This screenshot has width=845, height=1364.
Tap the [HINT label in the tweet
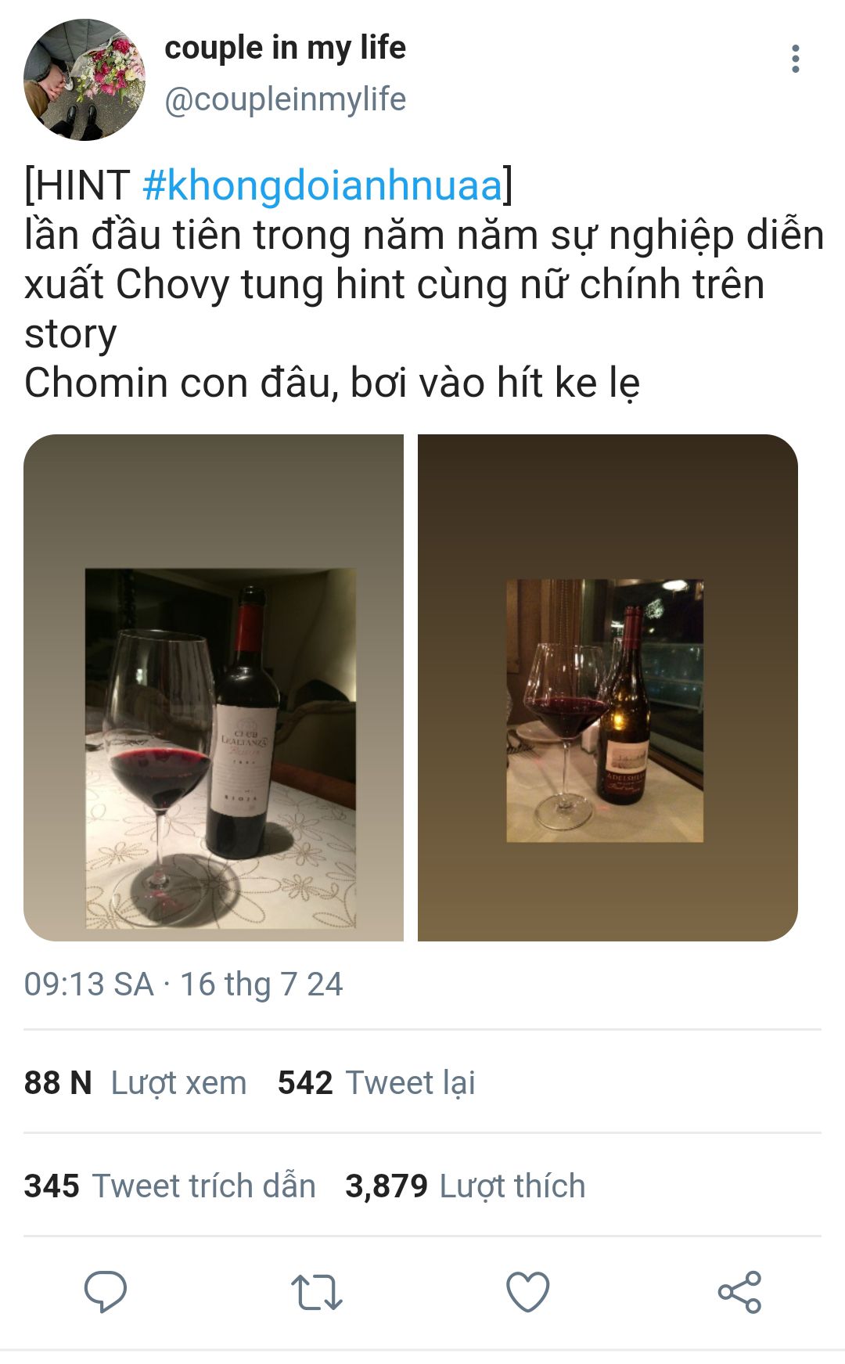77,185
